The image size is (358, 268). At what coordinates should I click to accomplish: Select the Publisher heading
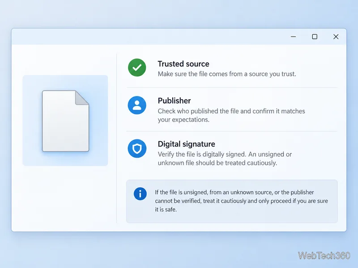coord(174,101)
